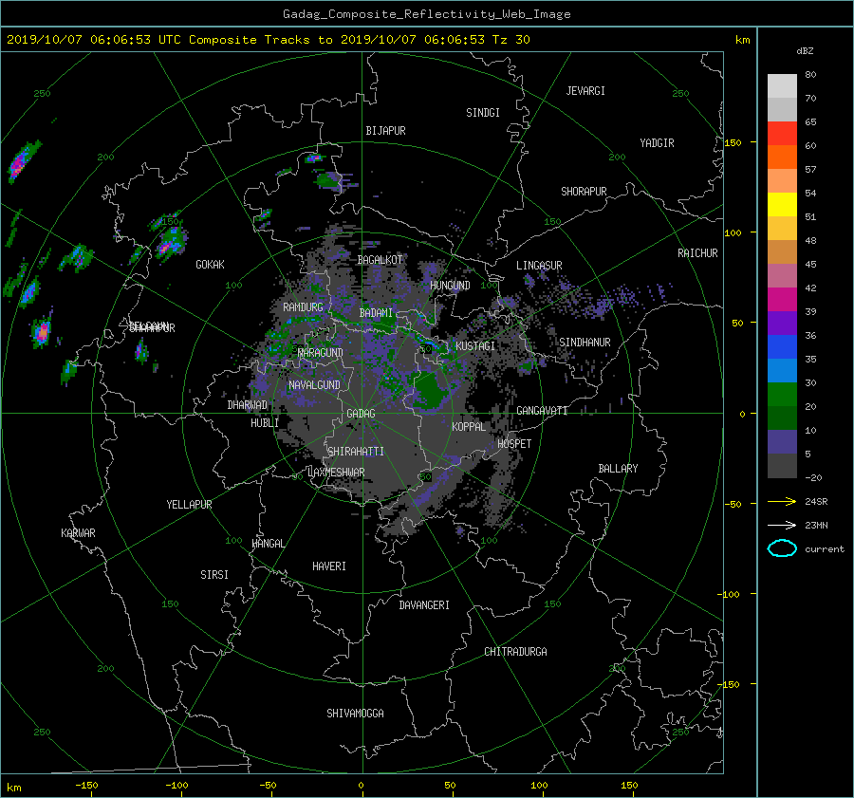Click the storm cell north of Bijapur boundary
Image resolution: width=854 pixels, height=798 pixels.
click(x=314, y=158)
